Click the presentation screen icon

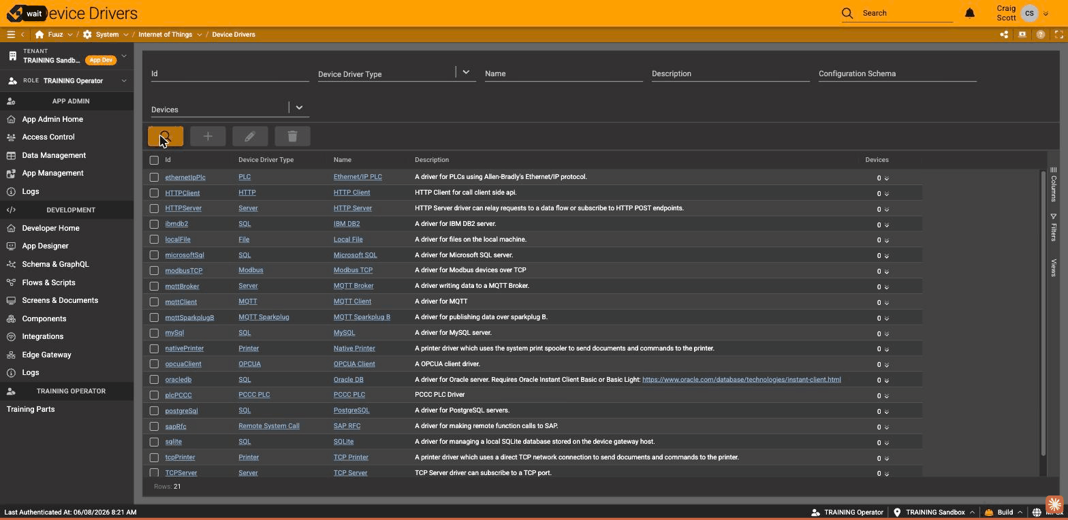(x=1022, y=35)
